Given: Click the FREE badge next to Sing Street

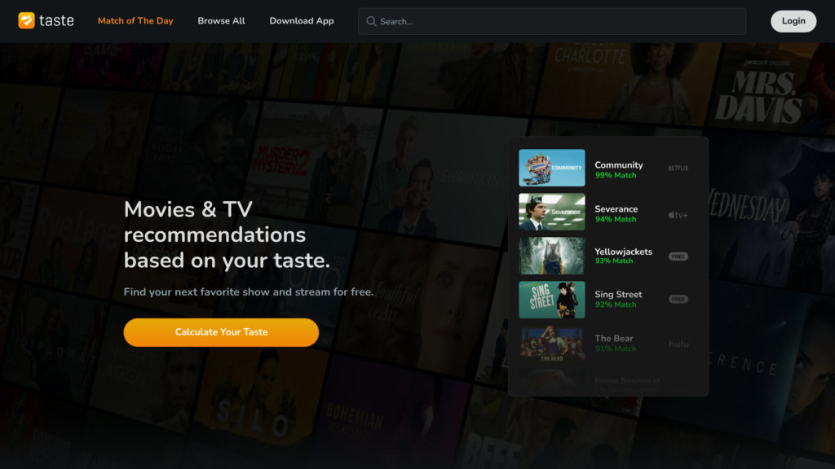Looking at the screenshot, I should click(678, 300).
